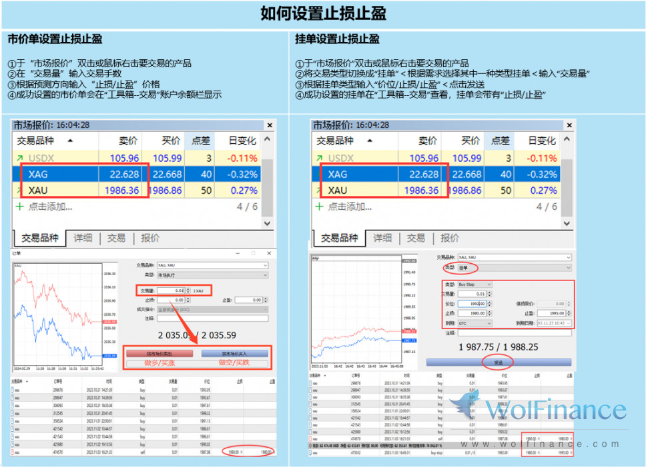646x467 pixels.
Task: Click USDX trend arrow in right Market Watch
Action: pyautogui.click(x=319, y=158)
